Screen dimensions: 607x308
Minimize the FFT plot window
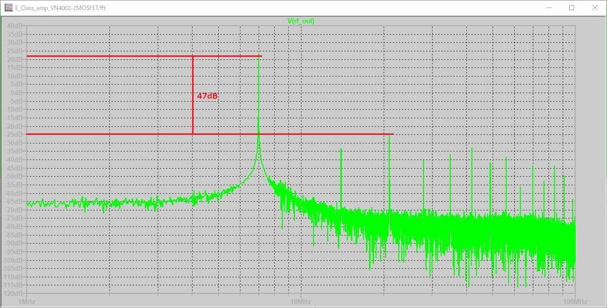click(x=549, y=8)
